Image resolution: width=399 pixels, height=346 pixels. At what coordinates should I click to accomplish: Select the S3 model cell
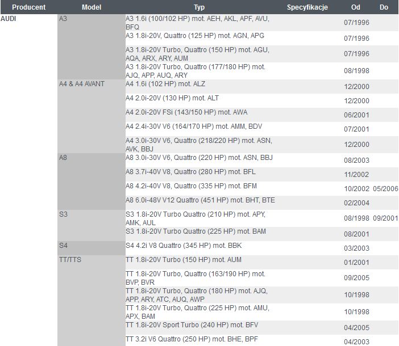(92, 225)
